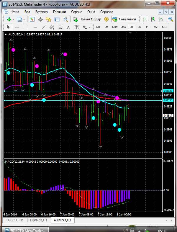Switch chart to bar chart view
The height and width of the screenshot is (232, 177).
point(145,19)
